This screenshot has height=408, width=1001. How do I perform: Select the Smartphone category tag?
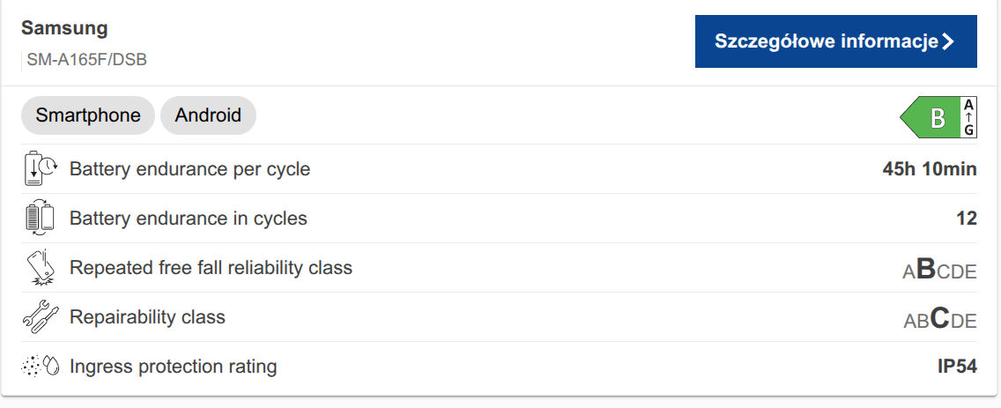[x=88, y=115]
